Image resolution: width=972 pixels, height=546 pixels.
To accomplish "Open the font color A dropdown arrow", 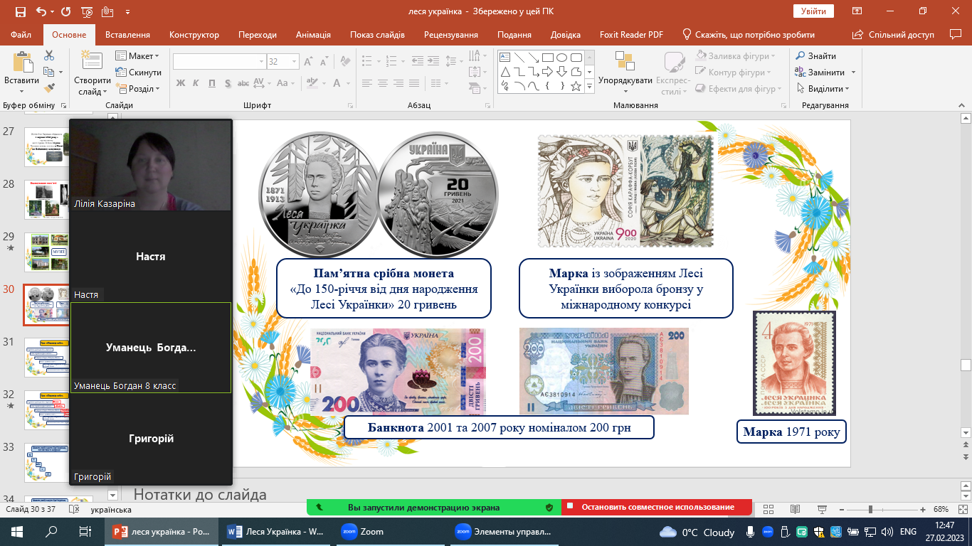I will coord(348,83).
